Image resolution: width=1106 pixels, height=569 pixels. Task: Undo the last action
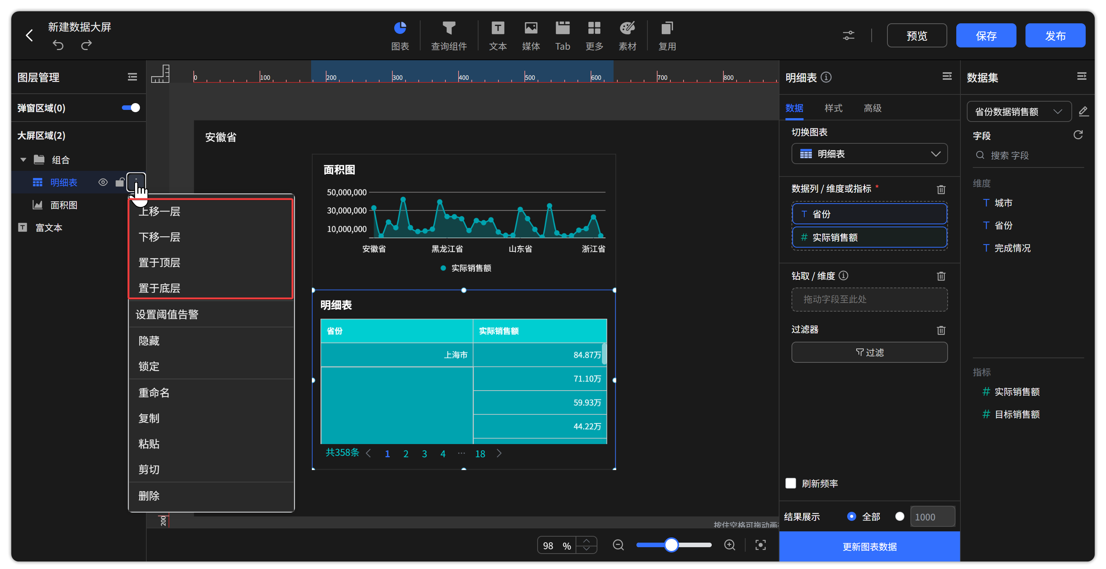[x=58, y=45]
